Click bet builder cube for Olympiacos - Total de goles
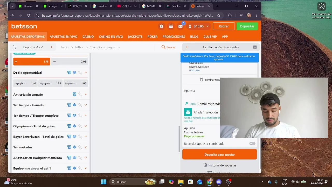332x187 pixels. 74,126
